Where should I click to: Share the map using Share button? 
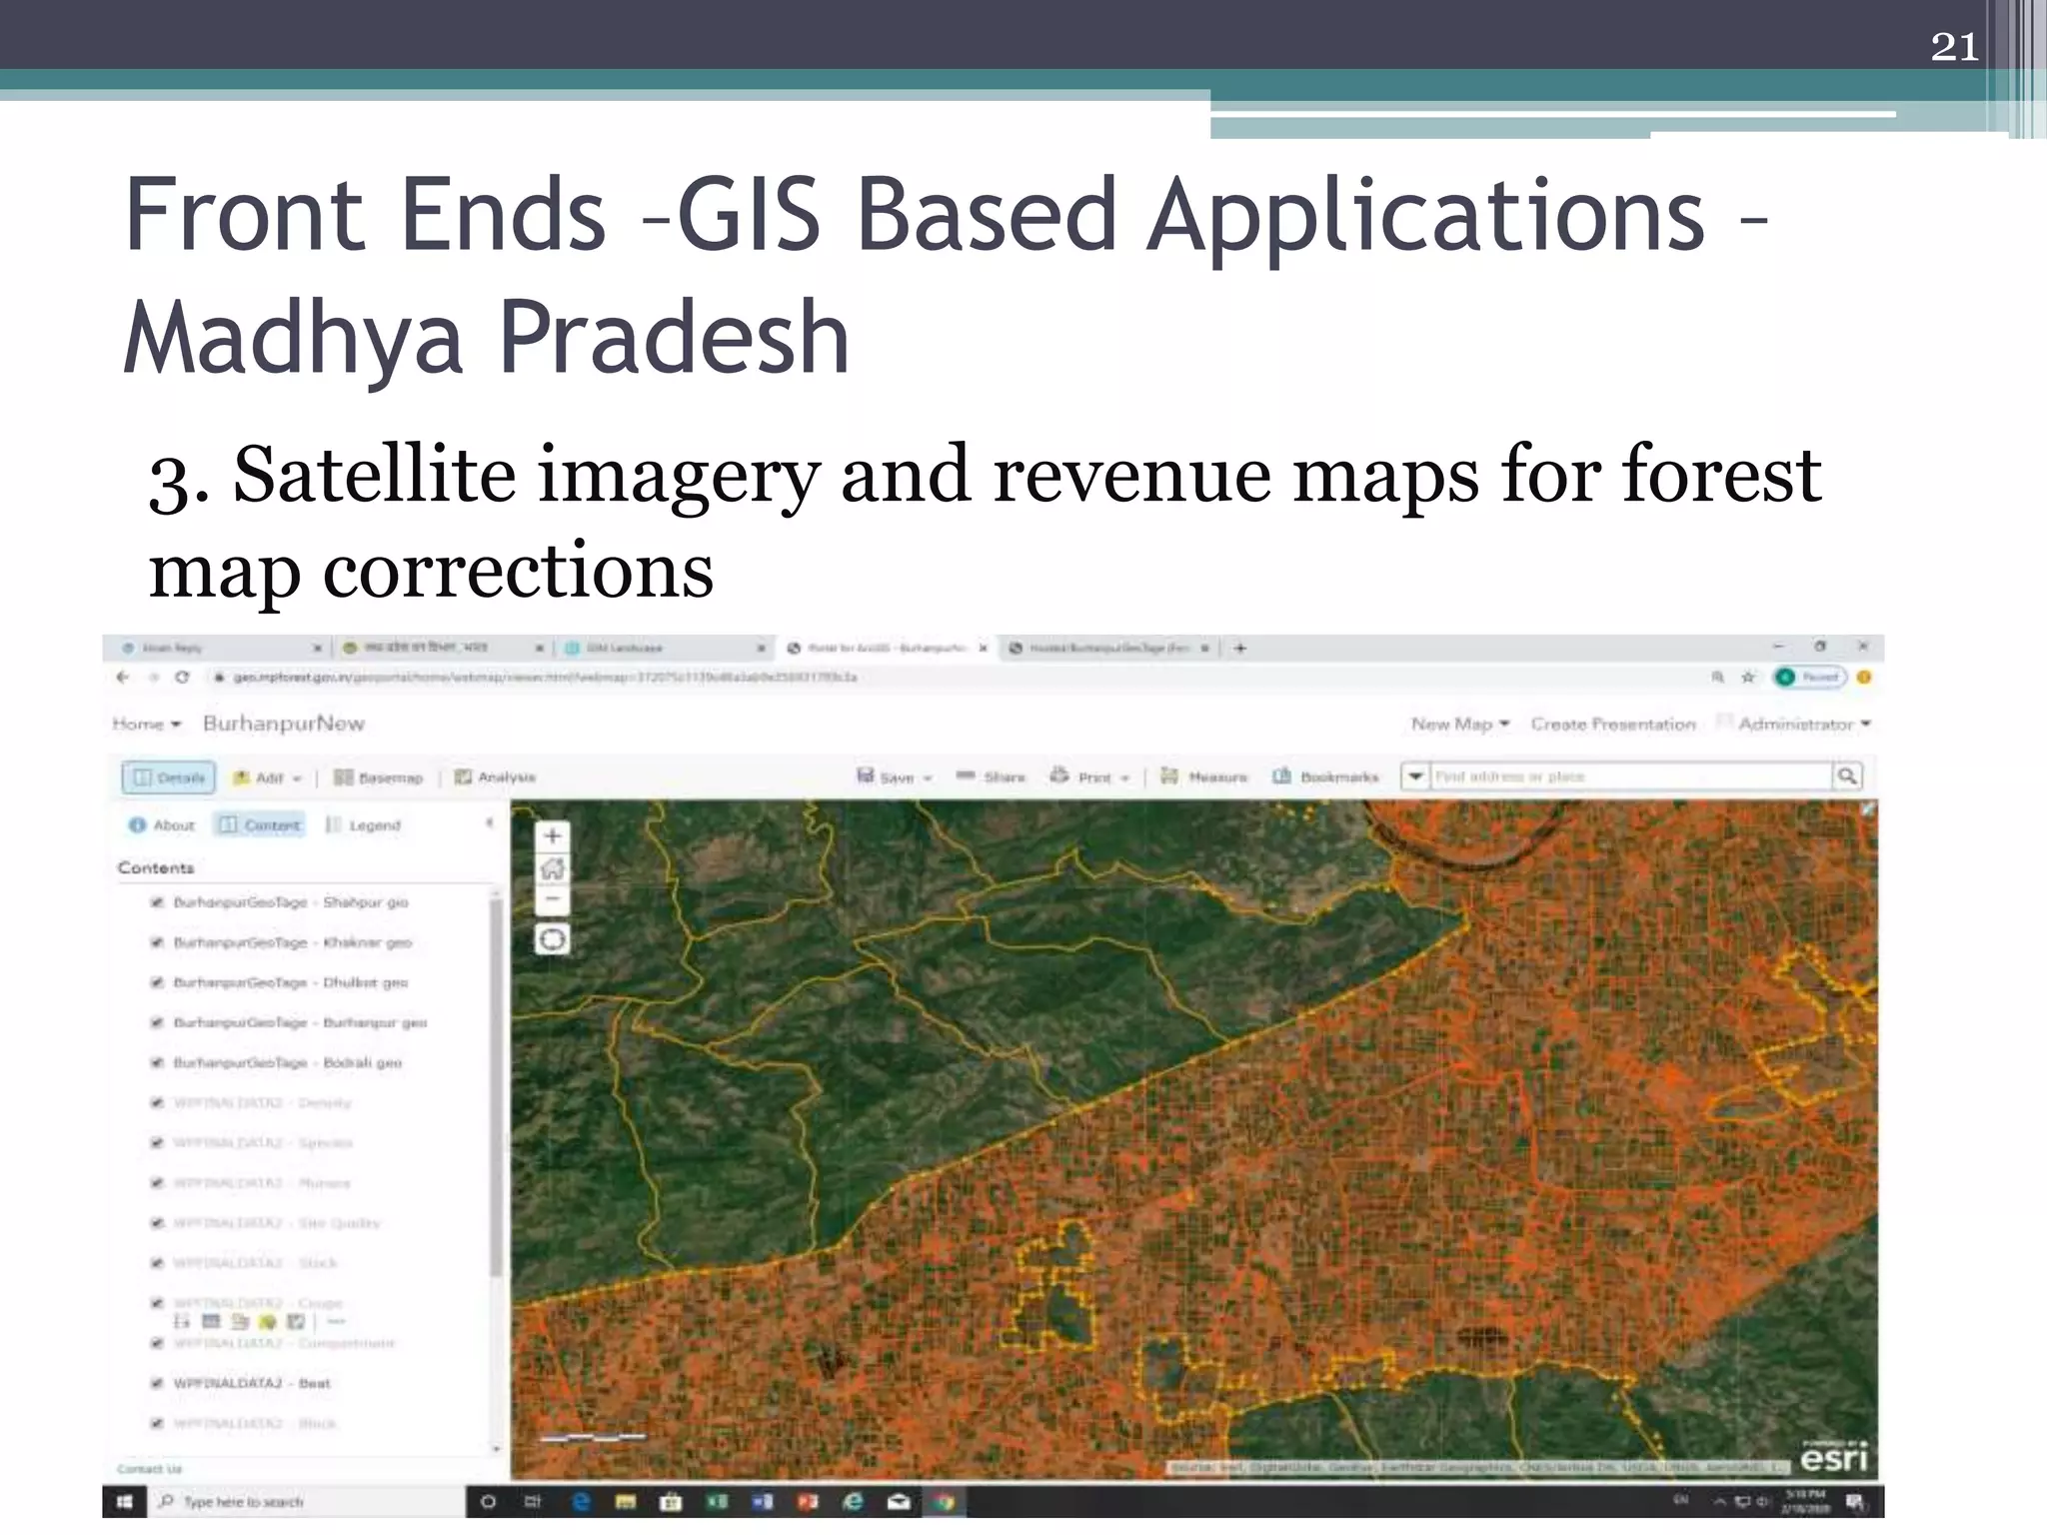[x=991, y=776]
